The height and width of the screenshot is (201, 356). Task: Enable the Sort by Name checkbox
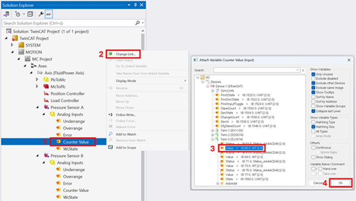pyautogui.click(x=313, y=97)
